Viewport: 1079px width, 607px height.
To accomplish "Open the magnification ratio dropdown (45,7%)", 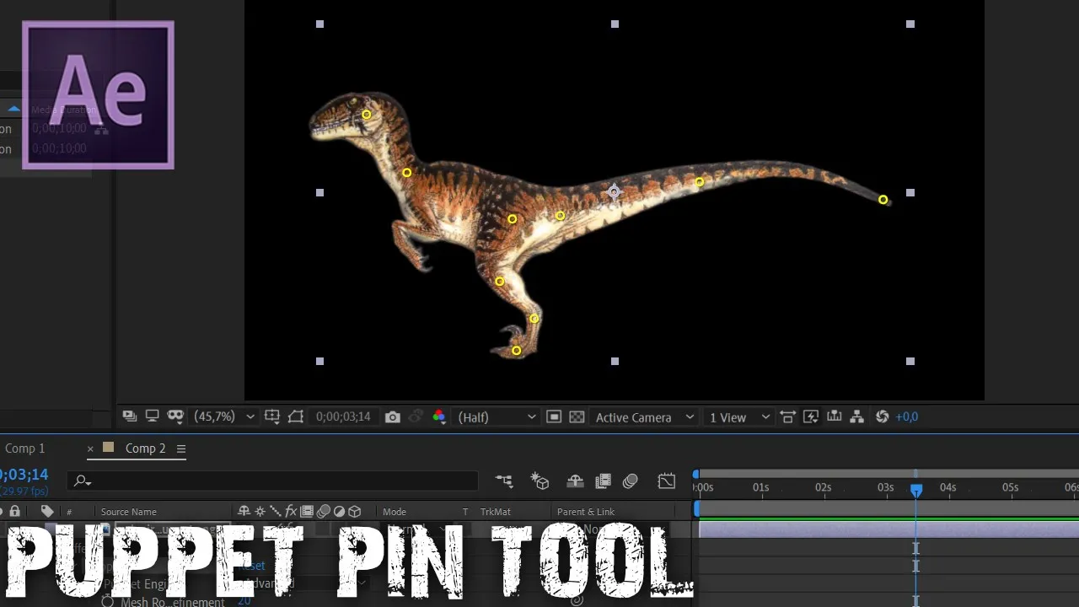I will coord(224,416).
